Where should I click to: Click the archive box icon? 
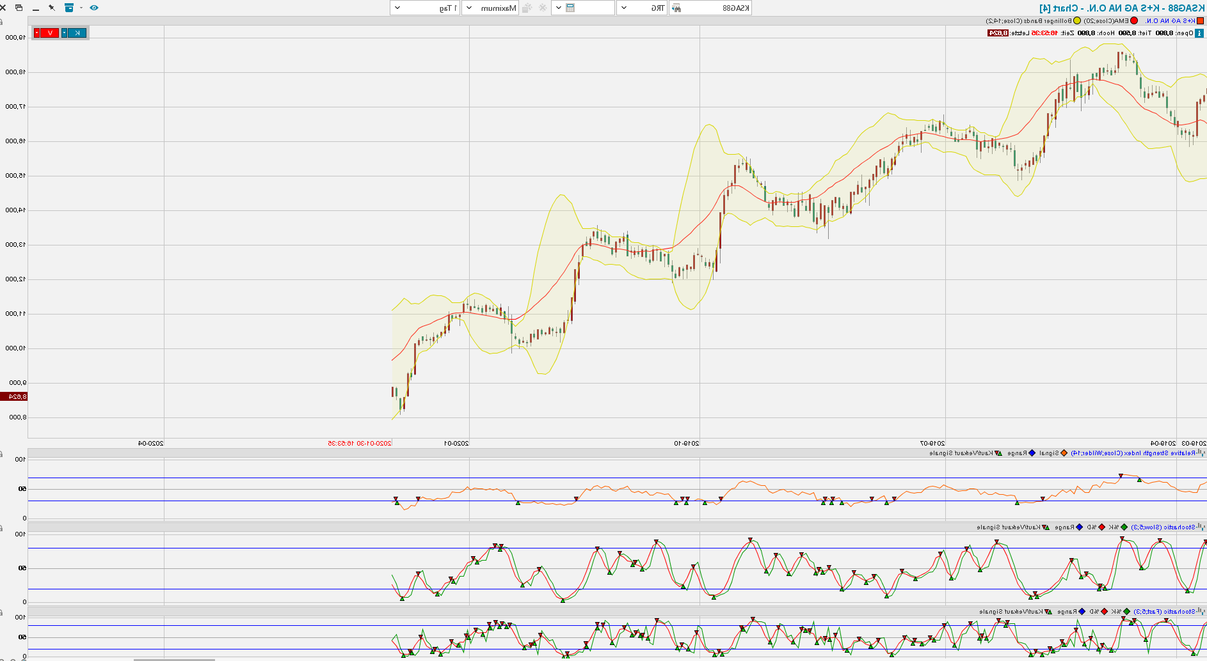tap(69, 8)
